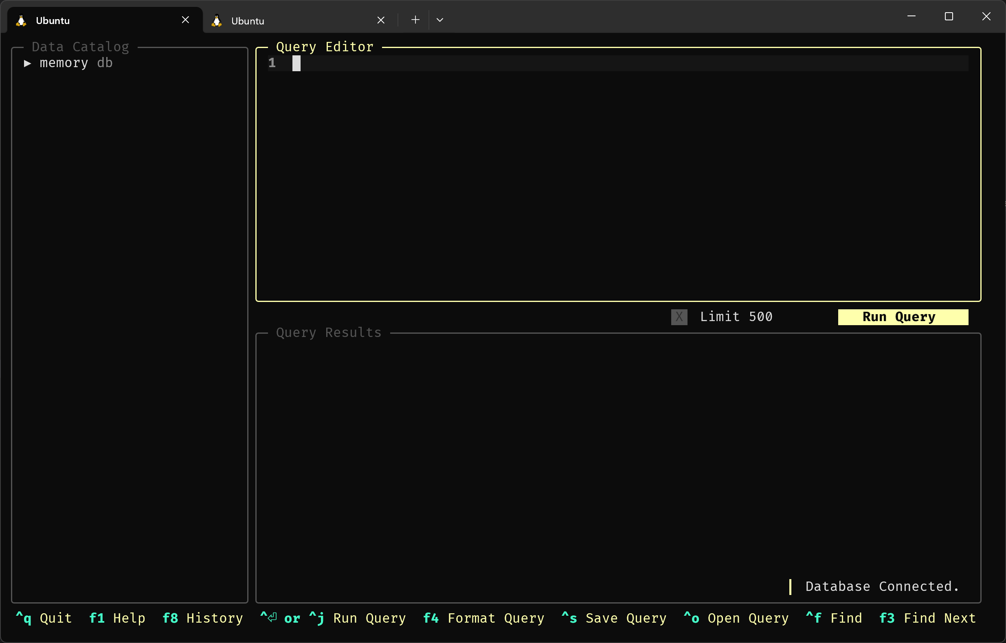This screenshot has width=1006, height=643.
Task: Open a new terminal tab with the plus icon
Action: pos(415,20)
